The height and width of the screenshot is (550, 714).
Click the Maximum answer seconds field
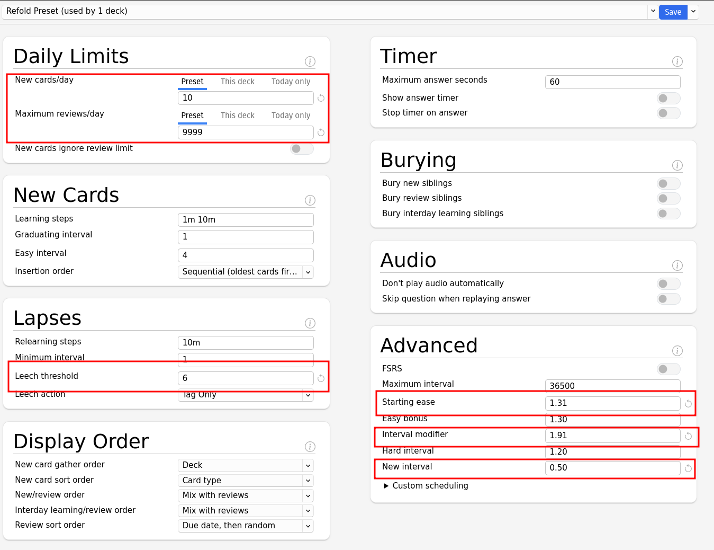612,82
